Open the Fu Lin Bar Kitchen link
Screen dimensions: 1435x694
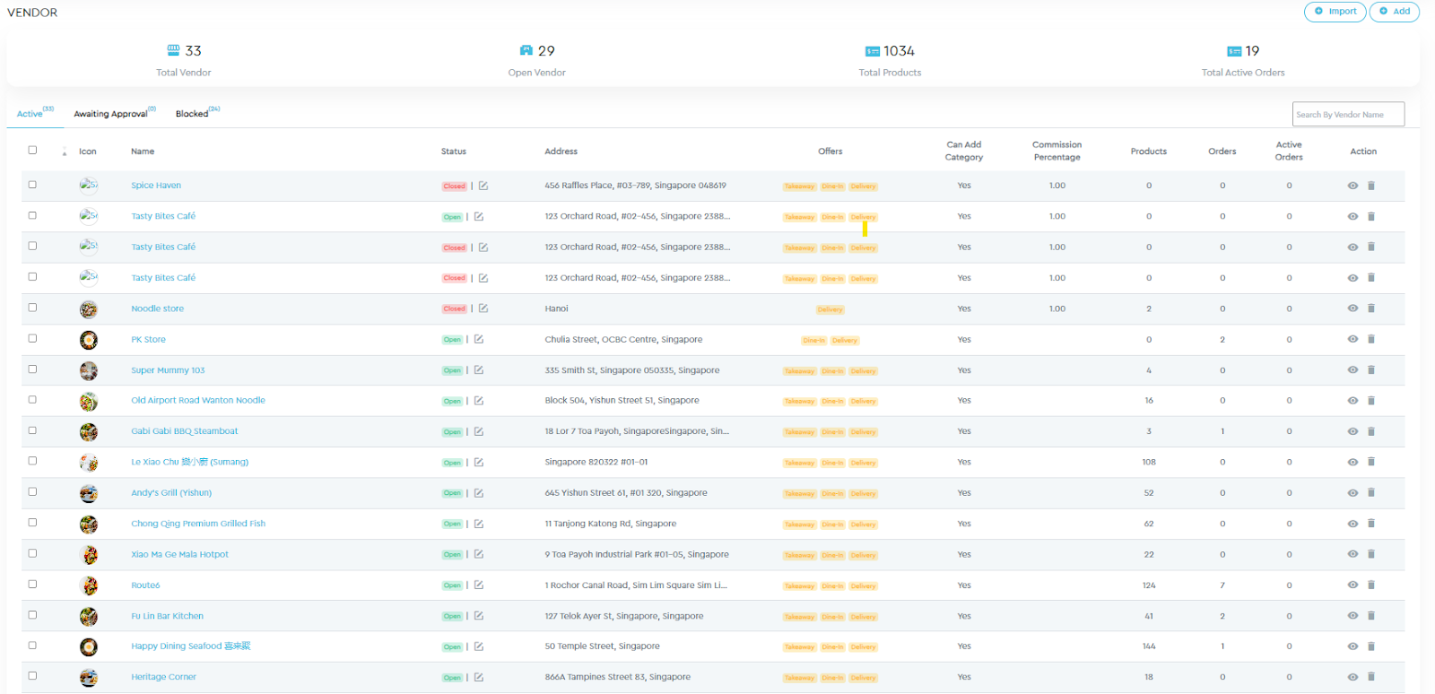[167, 616]
